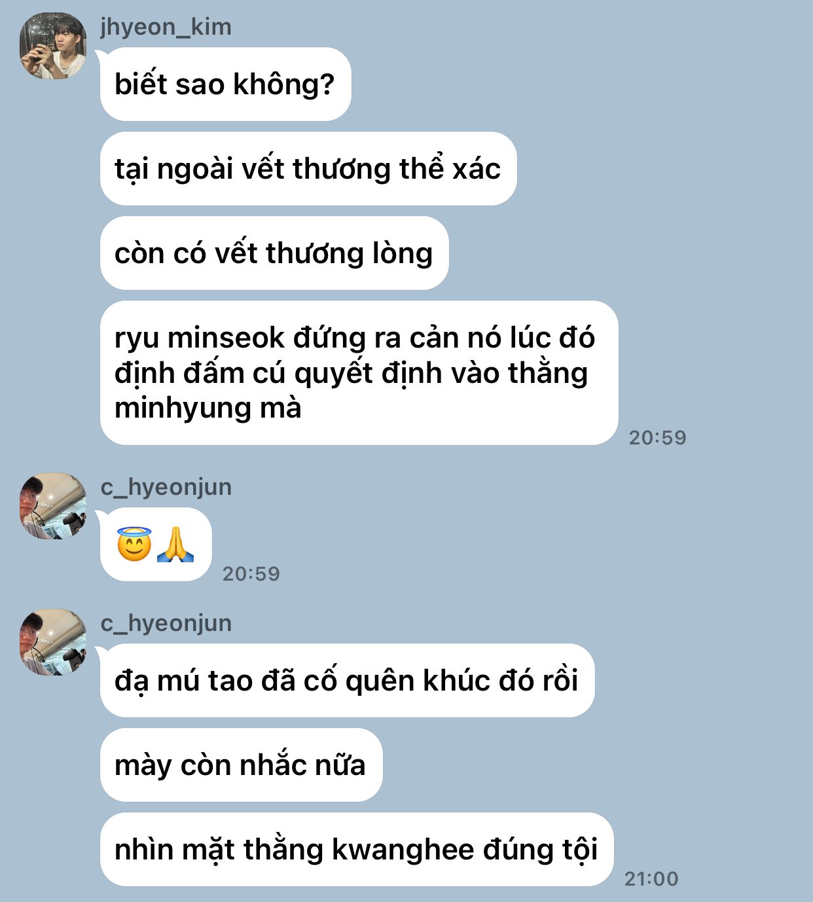The width and height of the screenshot is (813, 902).
Task: Click c_hyeonjun username above the last message group
Action: 166,623
